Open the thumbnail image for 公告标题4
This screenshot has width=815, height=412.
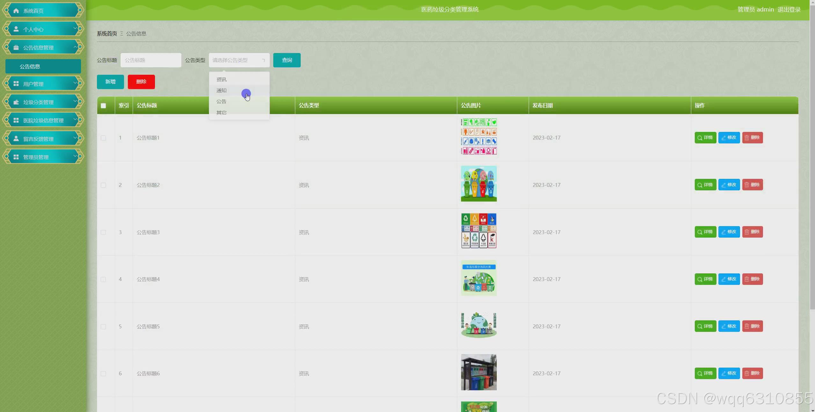(x=479, y=278)
